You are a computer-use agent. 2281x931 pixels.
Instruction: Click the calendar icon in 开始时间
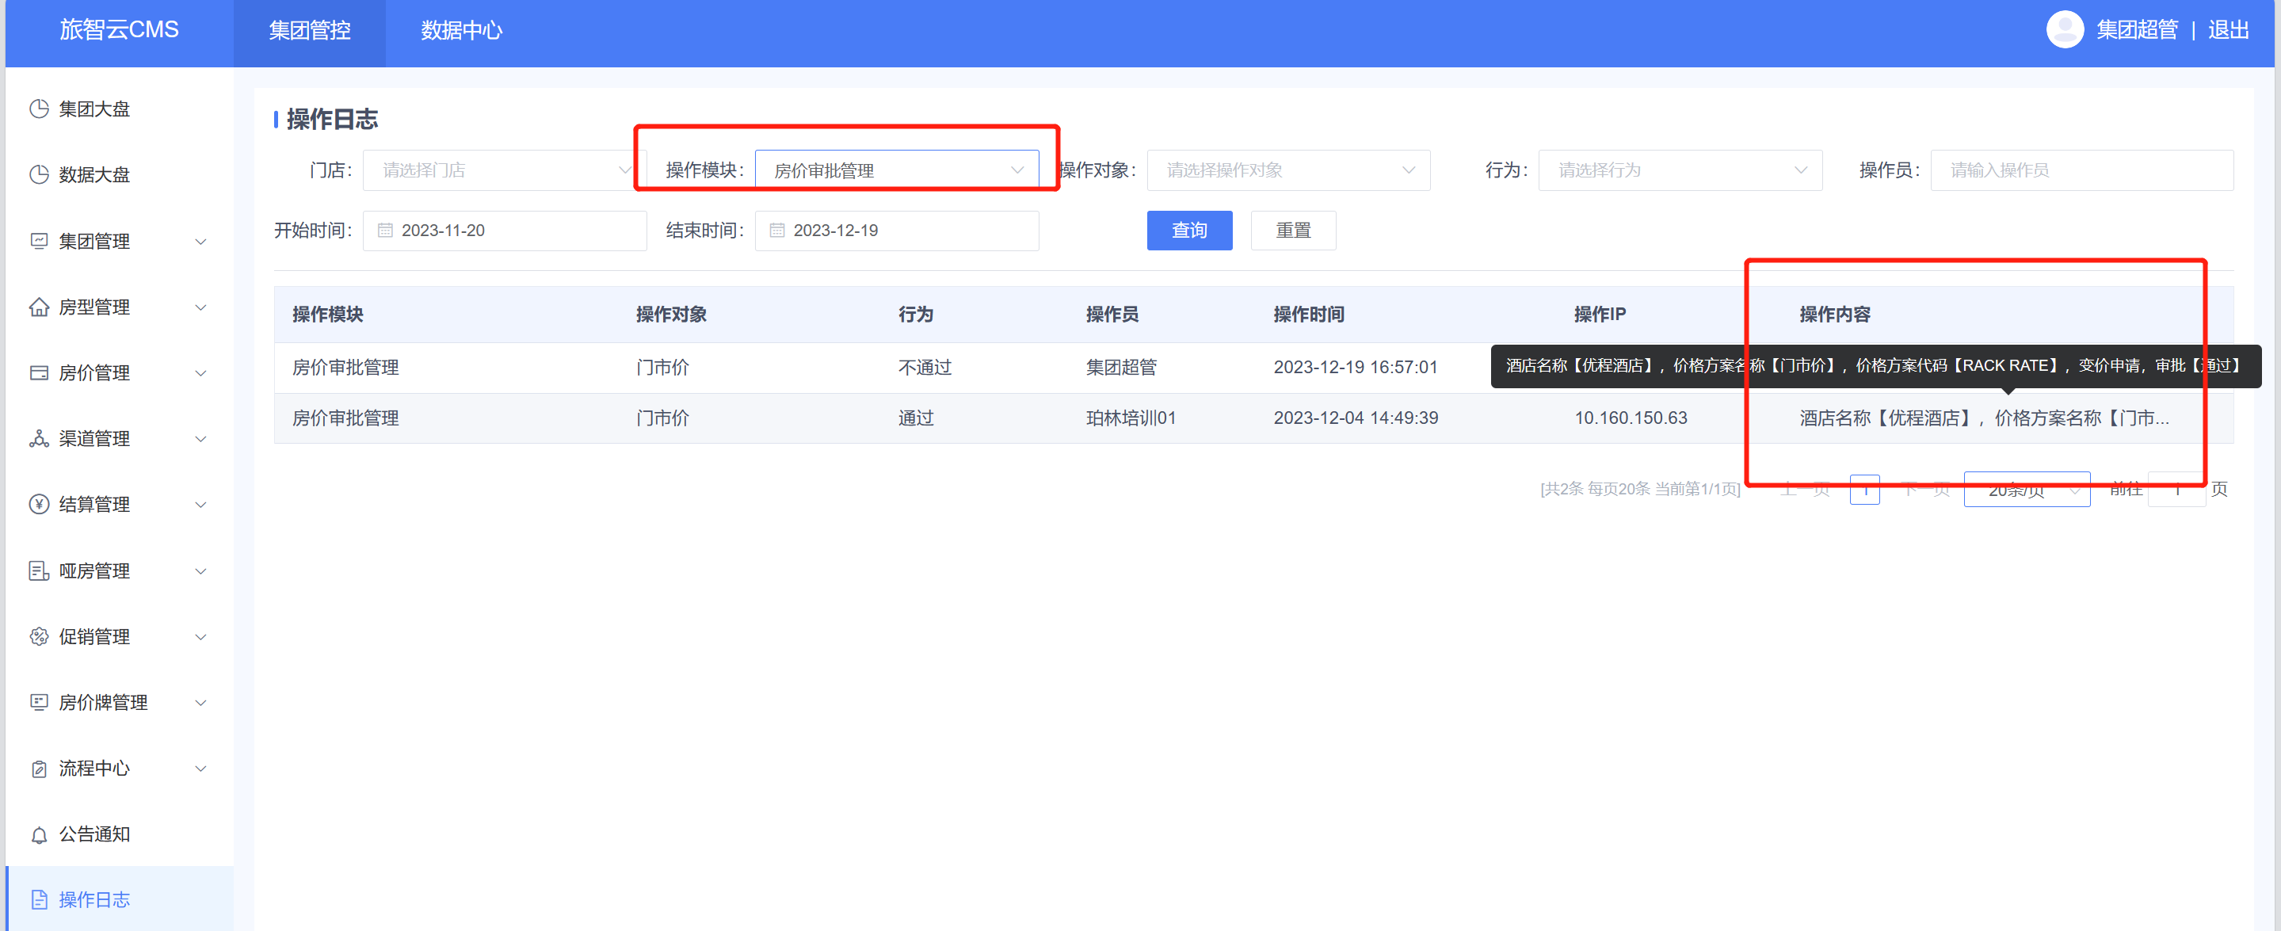(385, 231)
